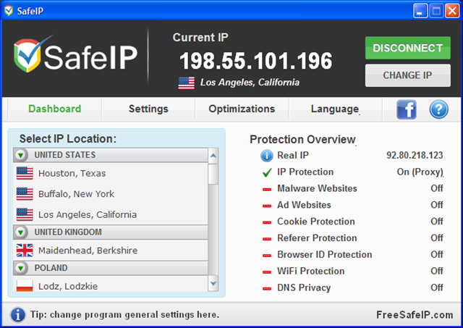Viewport: 463px width, 328px height.
Task: Click the CHANGE IP button
Action: [408, 75]
